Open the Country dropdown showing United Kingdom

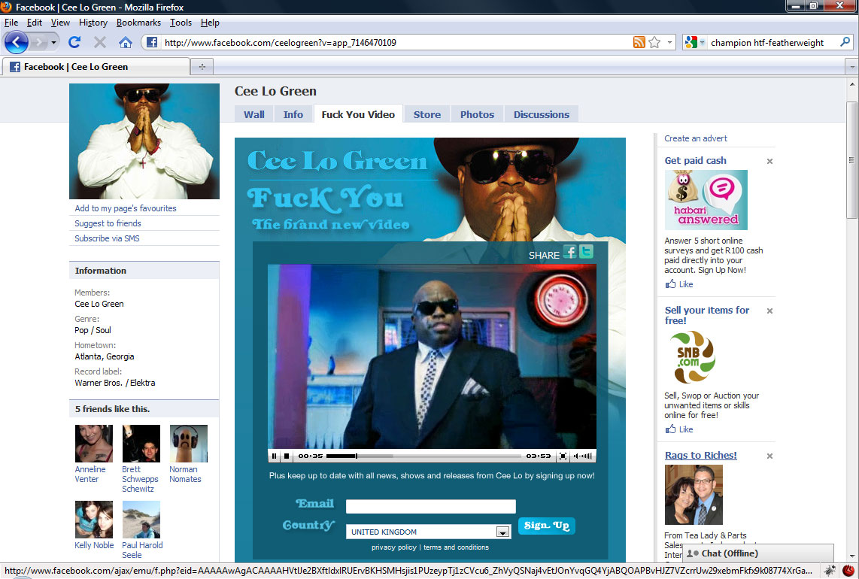(x=429, y=532)
